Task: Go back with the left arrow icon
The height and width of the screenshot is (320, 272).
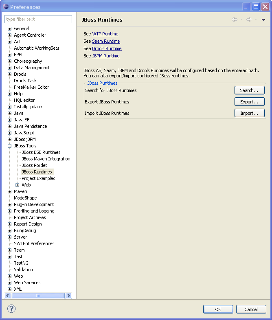Action: tap(235, 20)
